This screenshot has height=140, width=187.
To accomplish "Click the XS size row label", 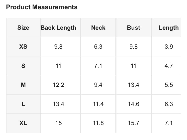I will (x=23, y=47).
